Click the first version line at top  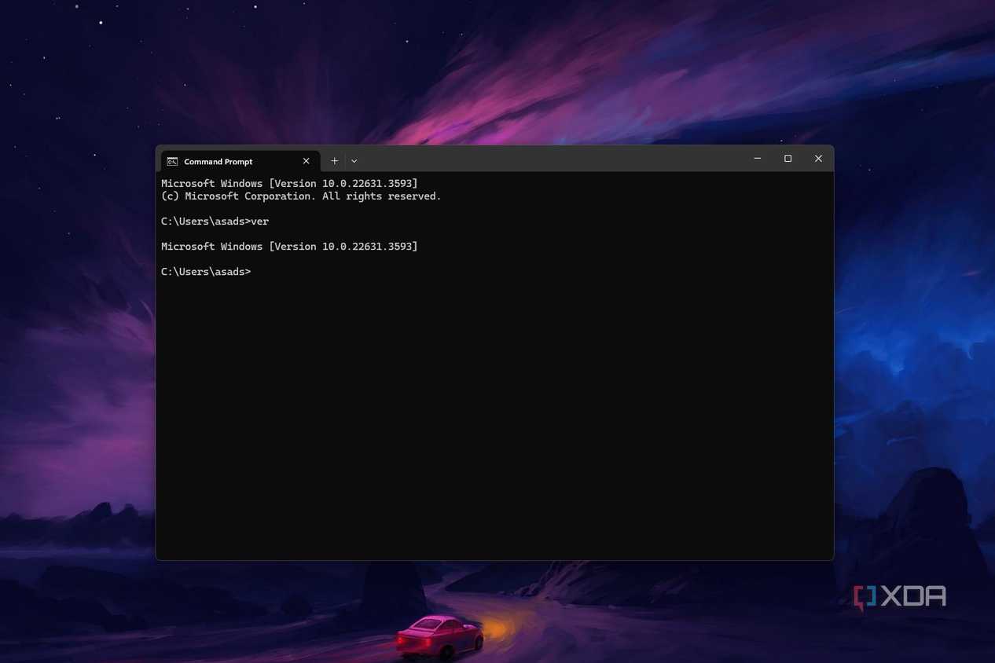[289, 184]
